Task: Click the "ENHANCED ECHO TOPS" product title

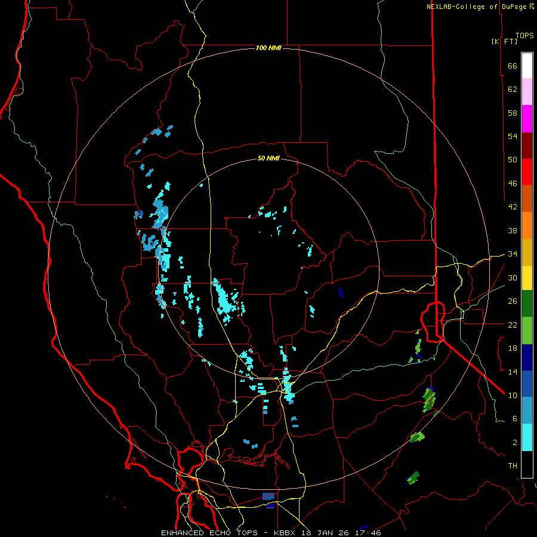Action: (x=212, y=533)
